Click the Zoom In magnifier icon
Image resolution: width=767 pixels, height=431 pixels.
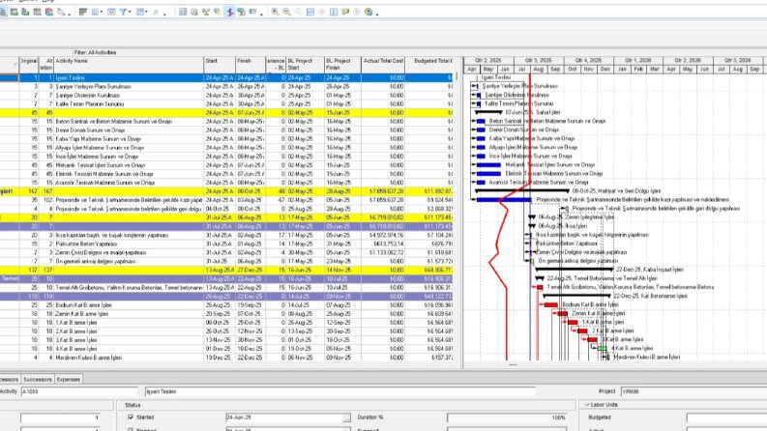coord(276,12)
